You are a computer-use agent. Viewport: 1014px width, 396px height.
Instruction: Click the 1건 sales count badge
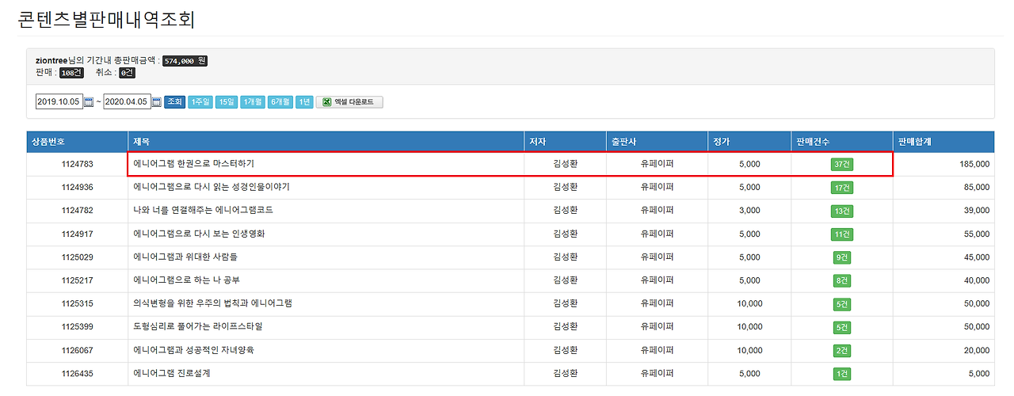[841, 374]
